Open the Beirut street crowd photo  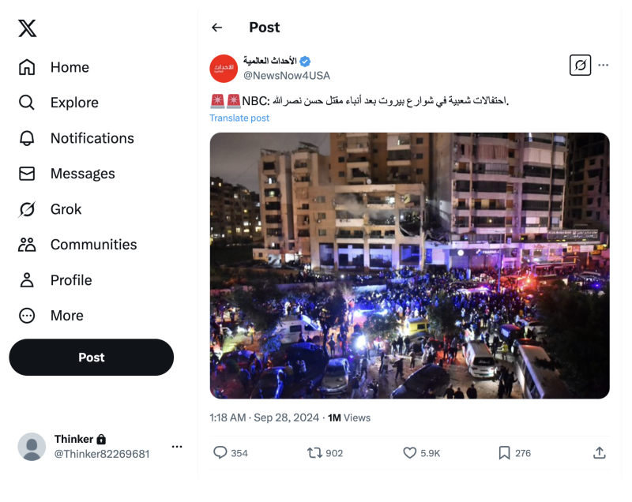pyautogui.click(x=409, y=265)
